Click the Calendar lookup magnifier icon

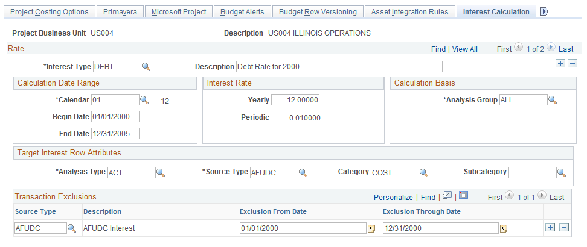(x=144, y=100)
